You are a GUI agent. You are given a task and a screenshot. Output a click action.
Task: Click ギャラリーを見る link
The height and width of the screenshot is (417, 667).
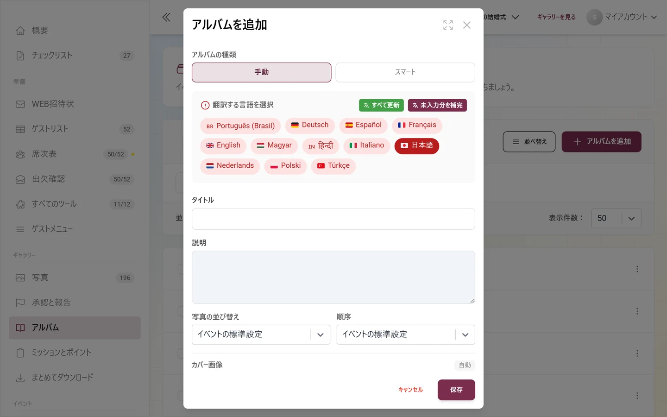(x=556, y=17)
